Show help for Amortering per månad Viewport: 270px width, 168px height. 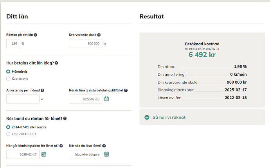click(x=42, y=90)
